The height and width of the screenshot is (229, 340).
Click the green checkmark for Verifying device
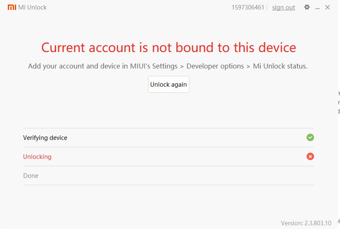[x=310, y=137]
